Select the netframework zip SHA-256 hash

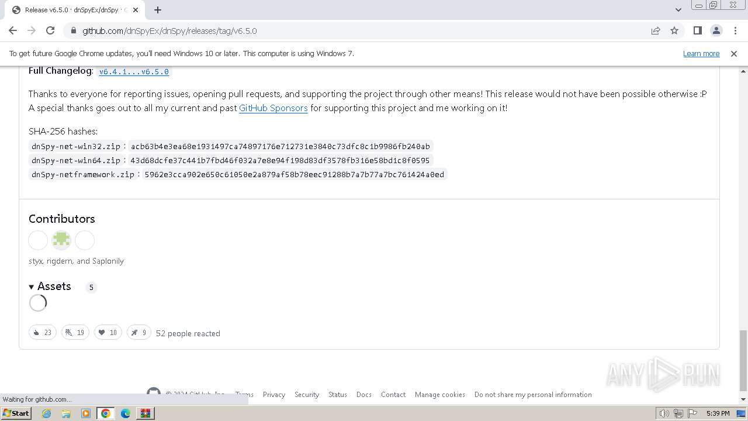tap(294, 175)
